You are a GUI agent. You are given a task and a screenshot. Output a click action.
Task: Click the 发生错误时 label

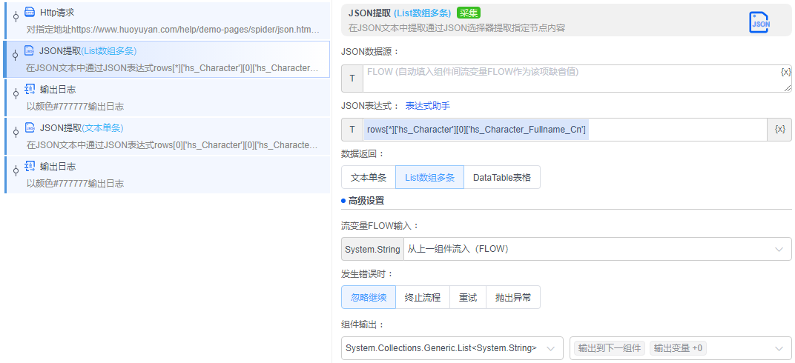pyautogui.click(x=367, y=274)
